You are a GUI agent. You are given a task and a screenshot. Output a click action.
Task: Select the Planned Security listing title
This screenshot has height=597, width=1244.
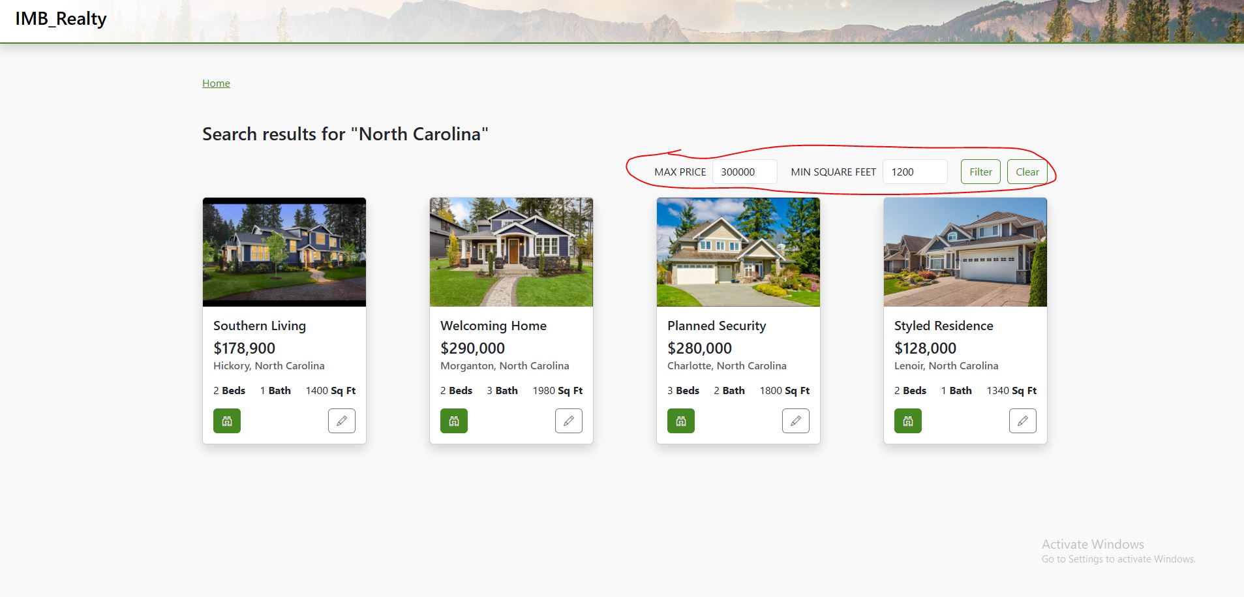coord(717,326)
